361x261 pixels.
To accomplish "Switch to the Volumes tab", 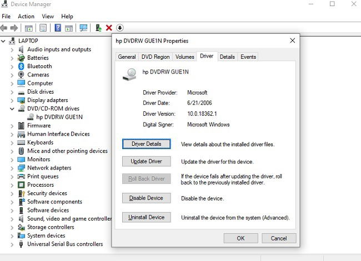I will (184, 57).
